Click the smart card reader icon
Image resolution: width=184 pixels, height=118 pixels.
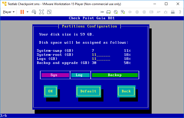(151, 12)
